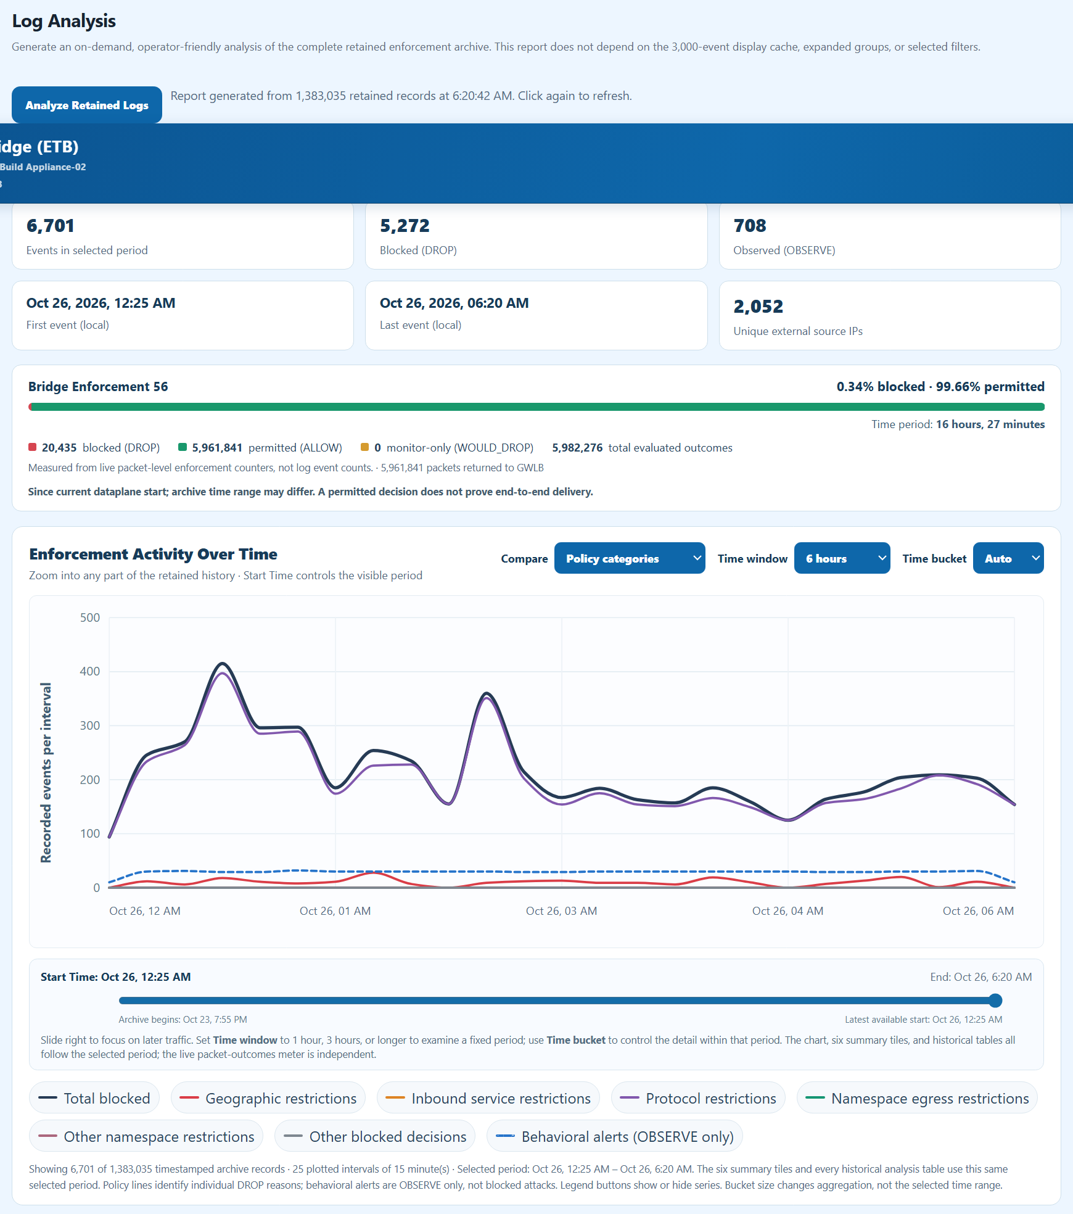Click the green permitted progress bar
Screen dimensions: 1073x1214
[538, 407]
